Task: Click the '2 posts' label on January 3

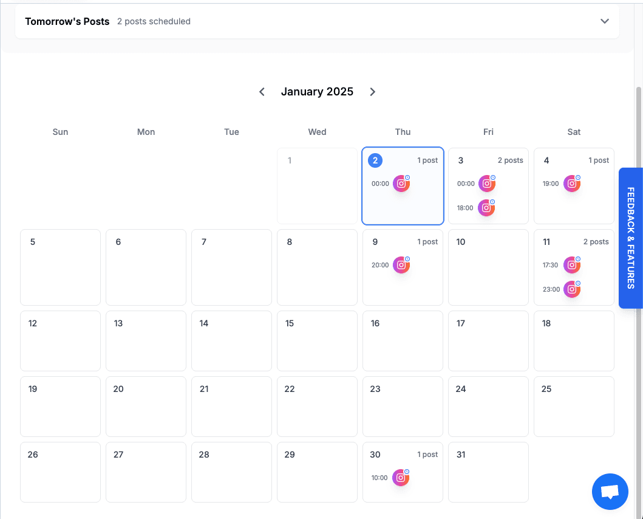Action: (x=511, y=160)
